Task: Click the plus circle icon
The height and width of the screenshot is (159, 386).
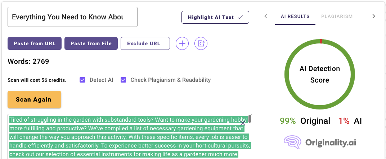Action: pos(182,44)
